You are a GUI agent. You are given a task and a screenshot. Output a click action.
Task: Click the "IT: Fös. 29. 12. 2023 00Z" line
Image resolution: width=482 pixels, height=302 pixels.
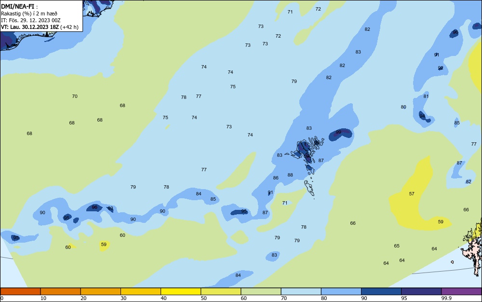30,20
